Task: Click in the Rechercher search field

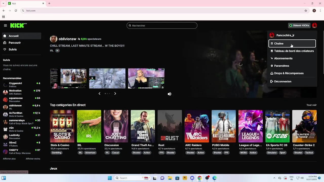Action: 162,26
